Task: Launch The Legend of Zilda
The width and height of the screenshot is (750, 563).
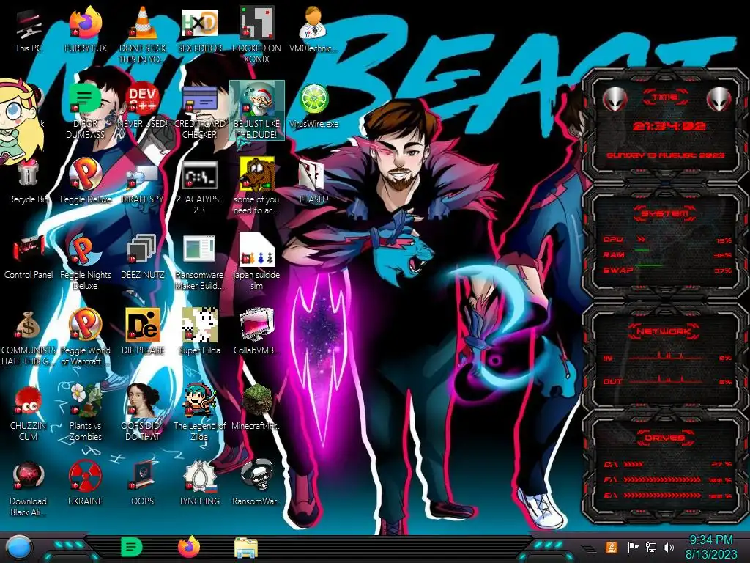Action: point(199,413)
